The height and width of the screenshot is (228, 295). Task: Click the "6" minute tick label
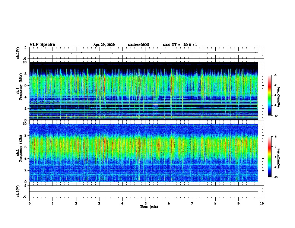[169, 203]
